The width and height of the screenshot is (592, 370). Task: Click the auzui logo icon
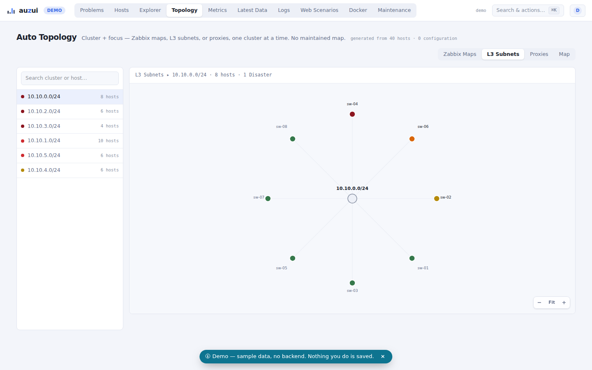[x=11, y=11]
